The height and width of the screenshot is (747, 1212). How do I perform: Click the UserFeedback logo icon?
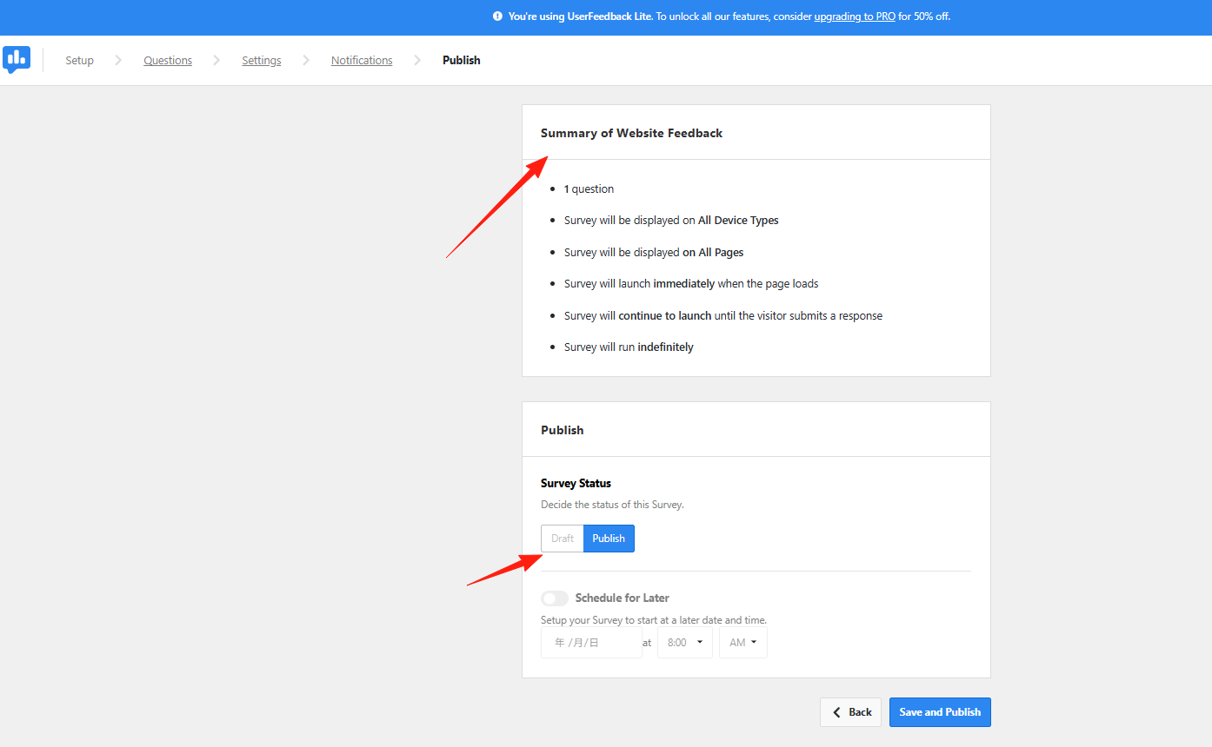(x=17, y=59)
